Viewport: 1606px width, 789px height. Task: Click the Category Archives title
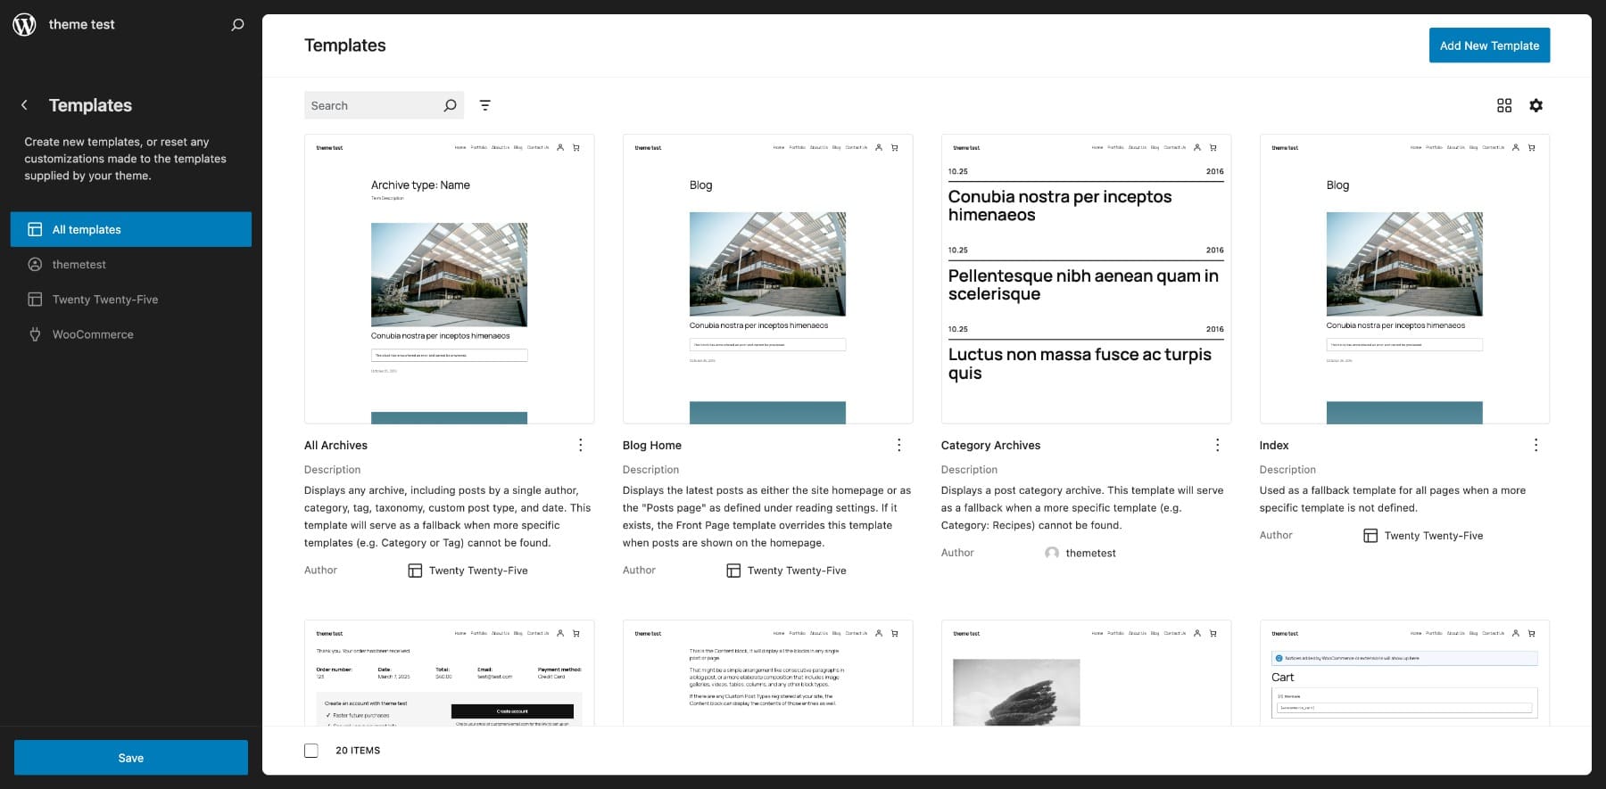pyautogui.click(x=990, y=445)
